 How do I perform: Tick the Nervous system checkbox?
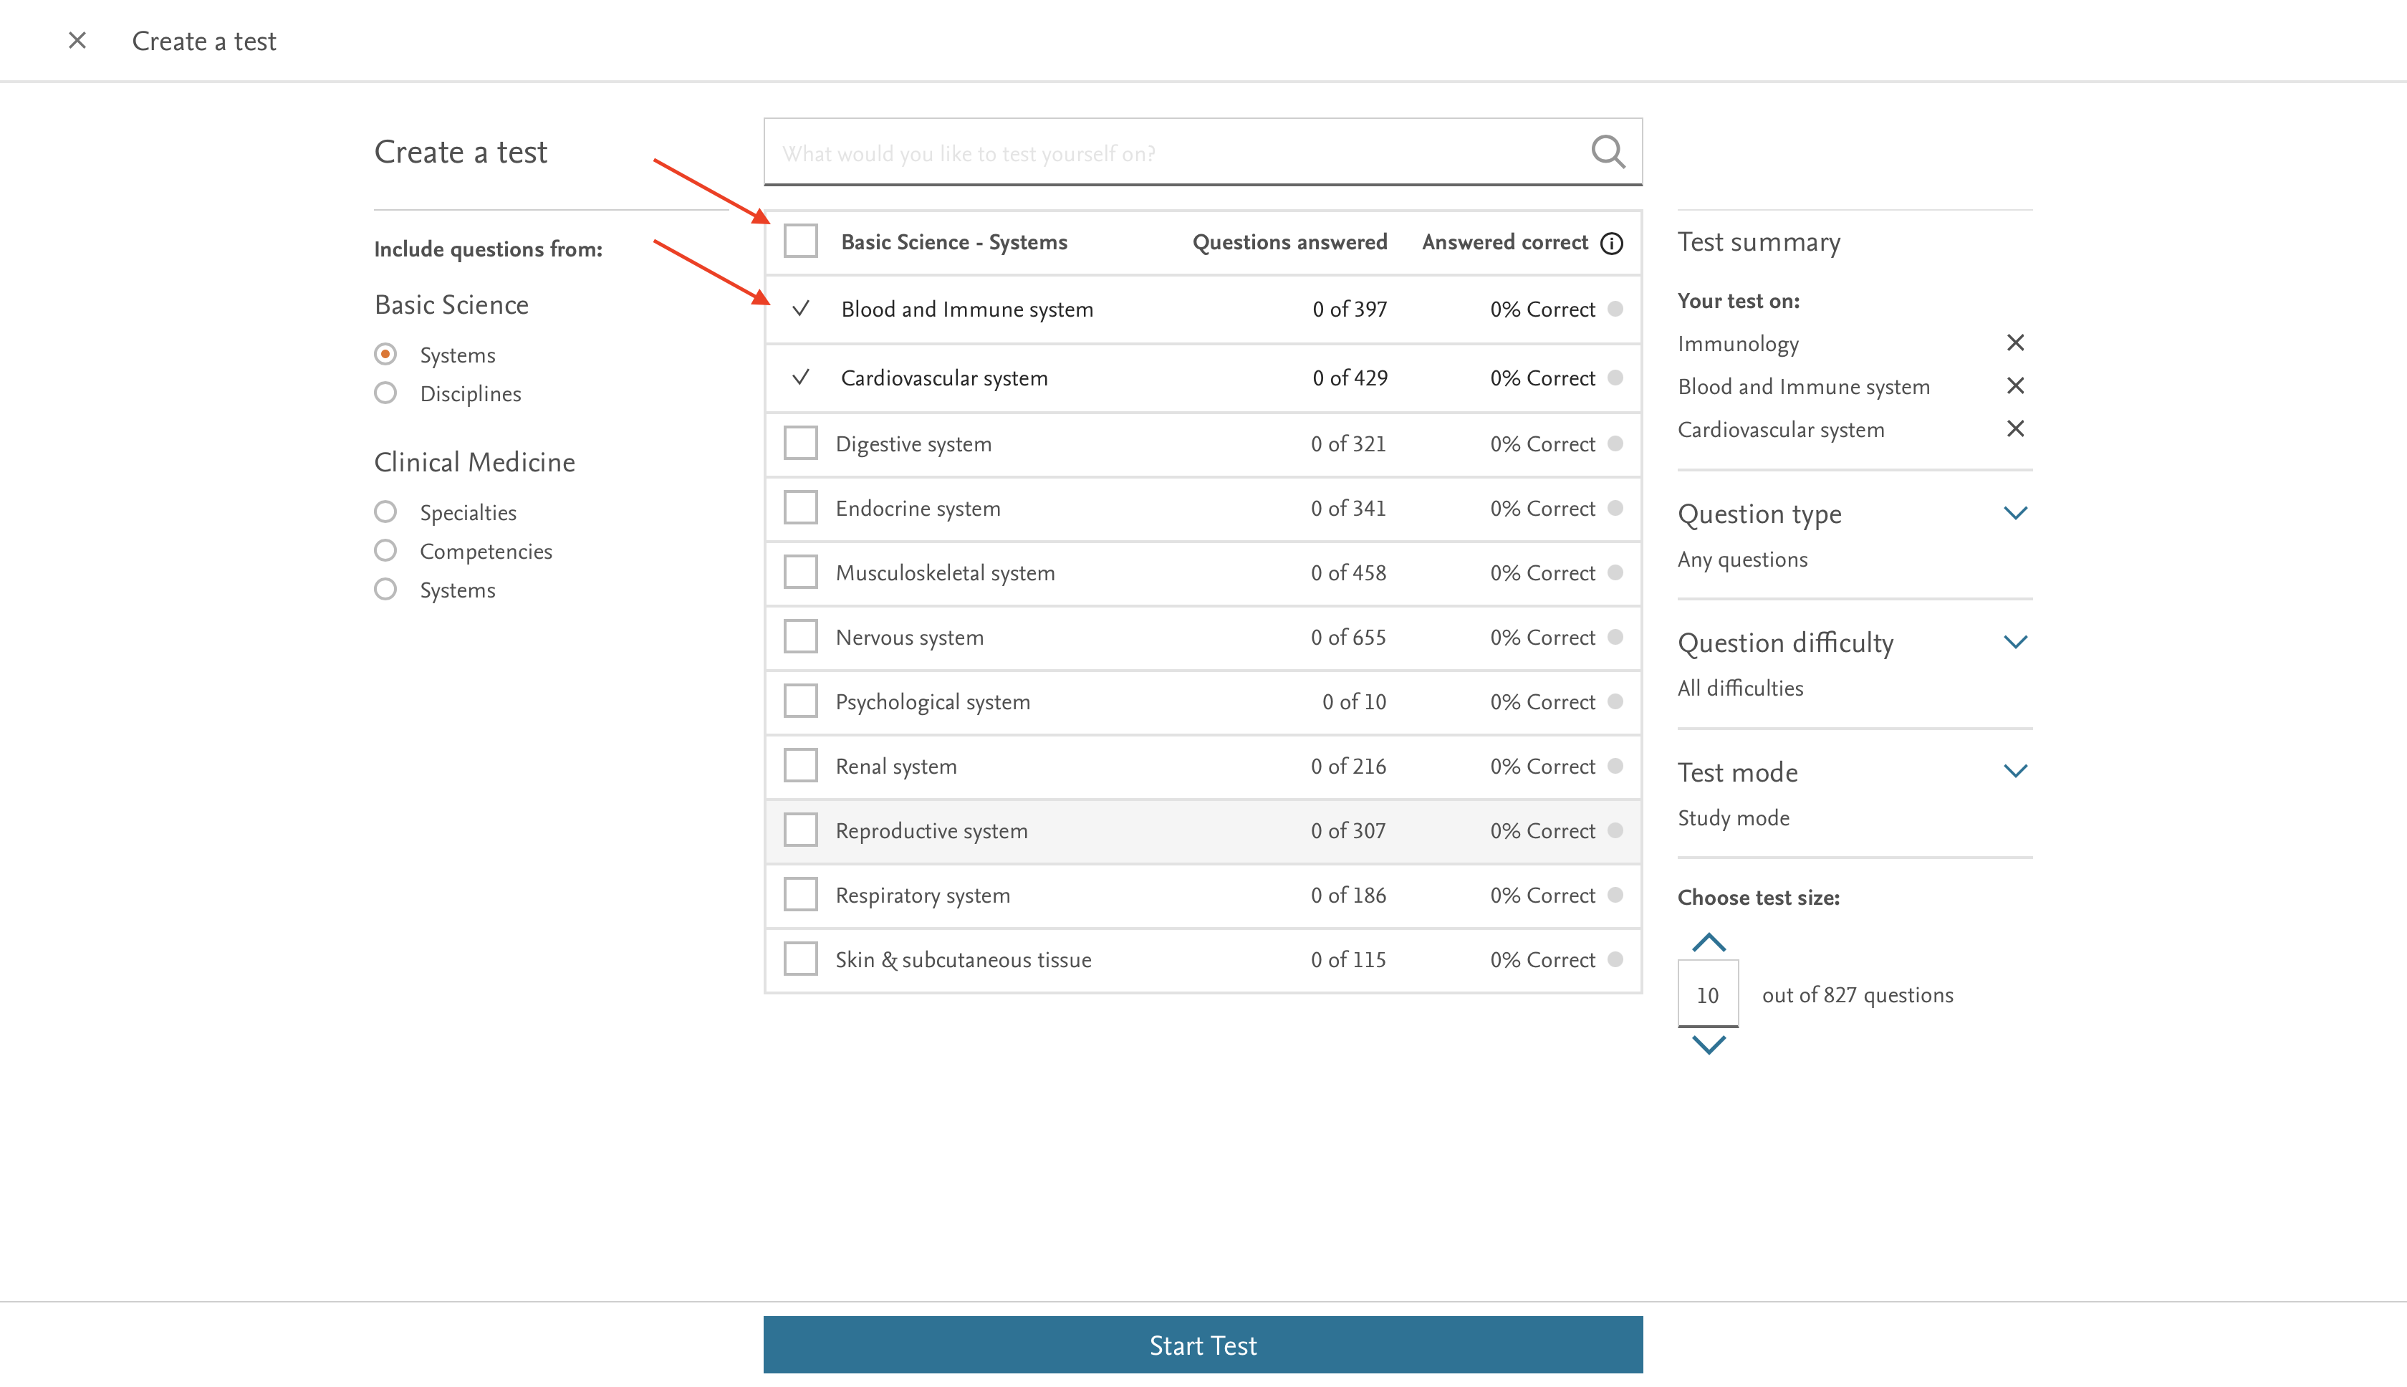(x=800, y=636)
